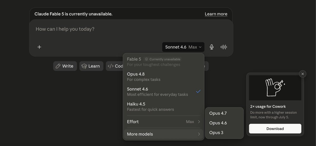
Task: Click the info icon beside Currently unavailable
Action: tap(147, 59)
